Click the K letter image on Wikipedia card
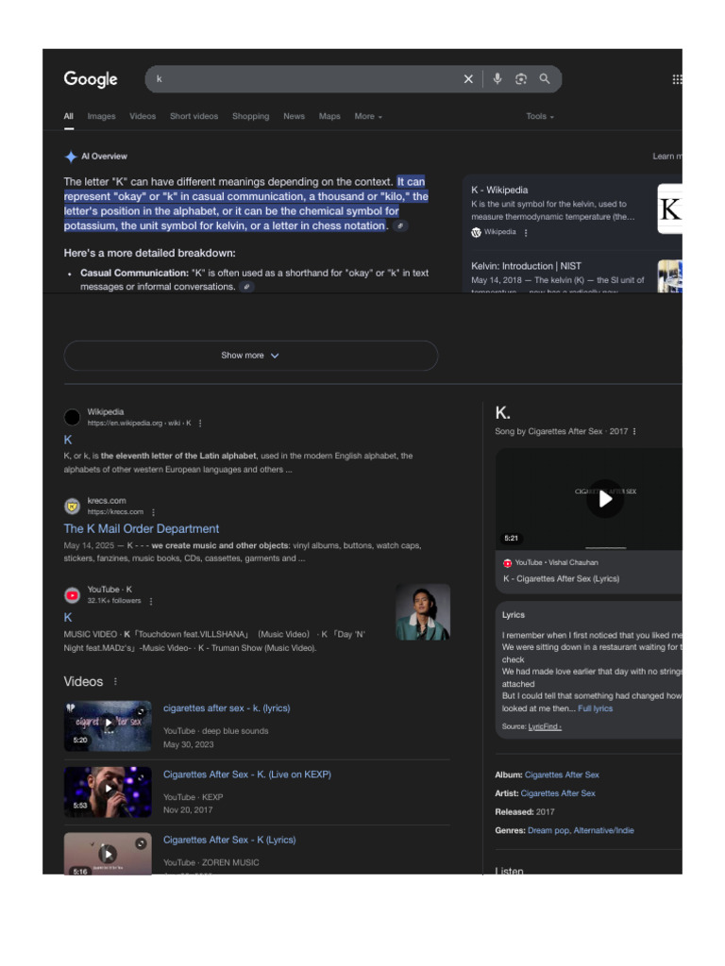 pos(670,208)
